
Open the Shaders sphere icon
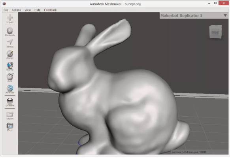pyautogui.click(x=10, y=101)
